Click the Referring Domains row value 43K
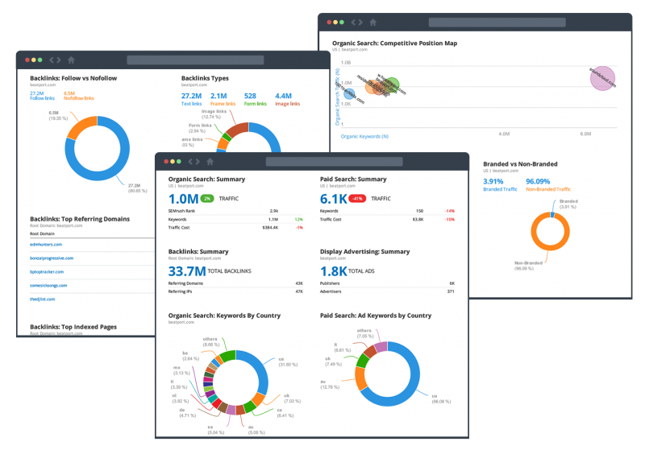This screenshot has width=645, height=454. pyautogui.click(x=299, y=283)
